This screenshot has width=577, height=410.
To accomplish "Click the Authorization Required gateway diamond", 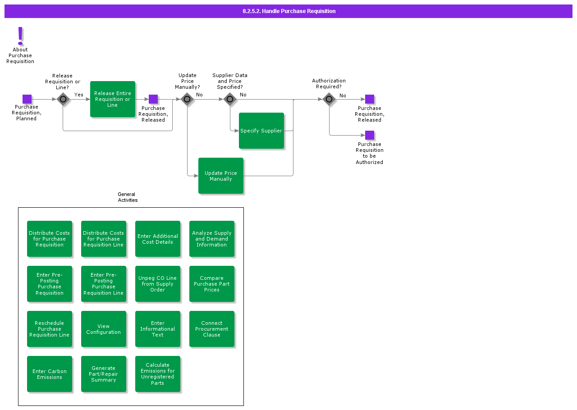I will [329, 99].
